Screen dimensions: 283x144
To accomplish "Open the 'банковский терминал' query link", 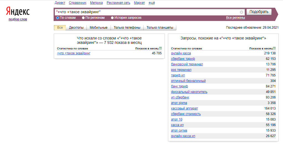I will click(x=187, y=64).
